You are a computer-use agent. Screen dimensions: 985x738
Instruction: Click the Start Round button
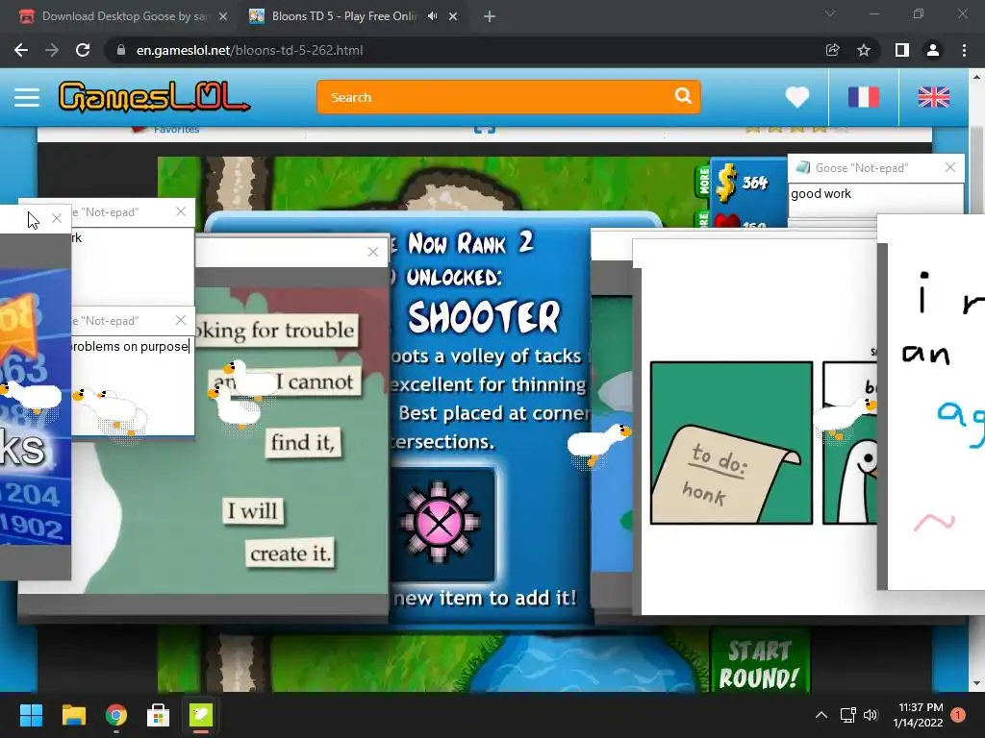pos(759,665)
